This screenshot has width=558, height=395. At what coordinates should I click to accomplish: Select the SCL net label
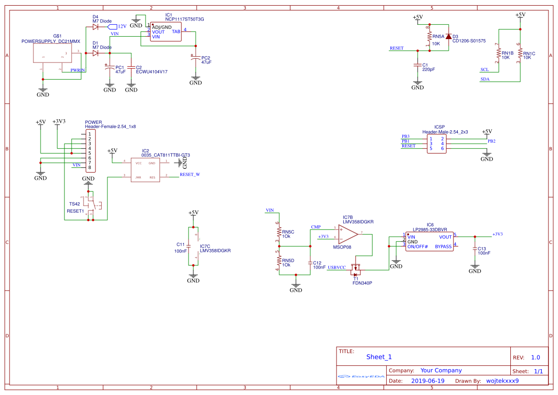484,70
